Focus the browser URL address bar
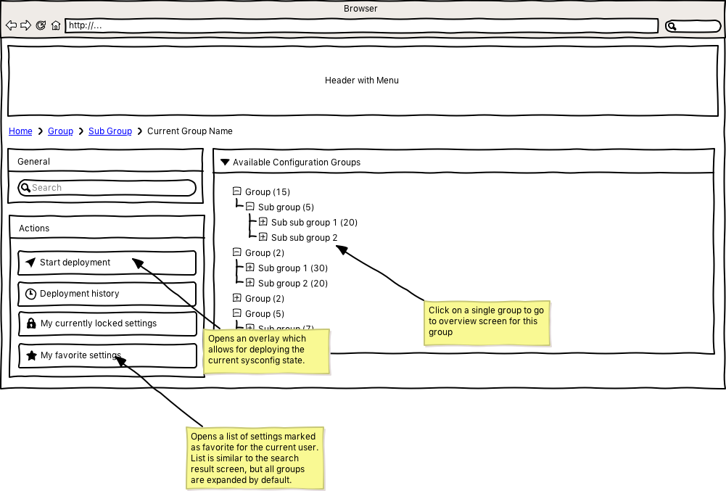726x491 pixels. tap(360, 25)
